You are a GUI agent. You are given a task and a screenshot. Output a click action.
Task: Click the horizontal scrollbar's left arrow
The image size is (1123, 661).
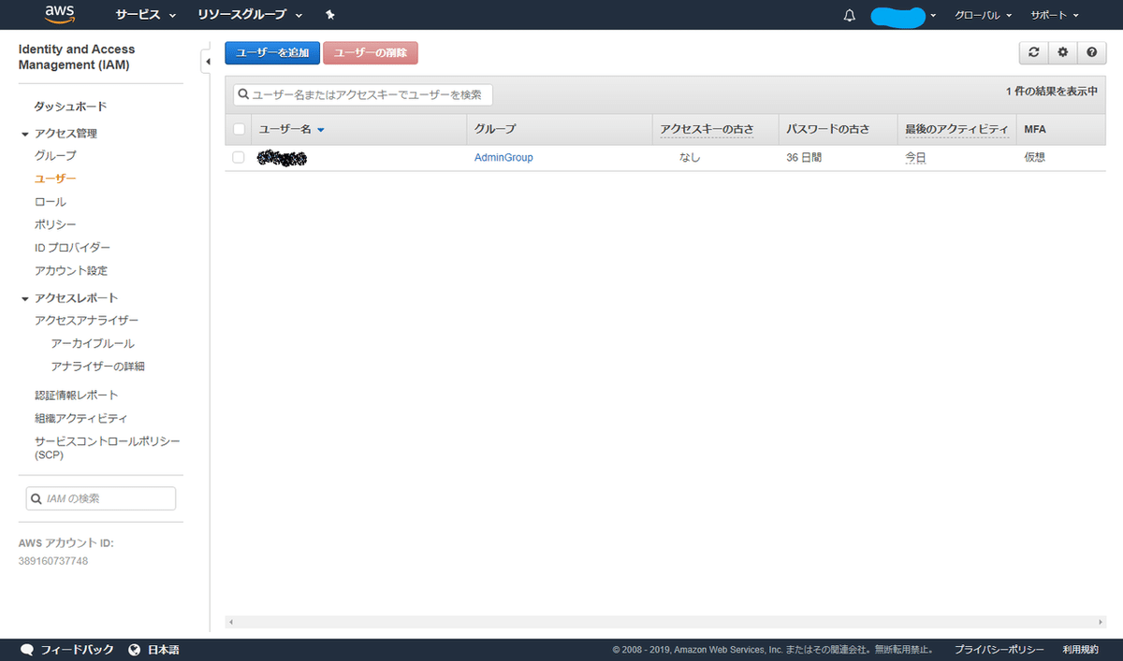(x=230, y=622)
